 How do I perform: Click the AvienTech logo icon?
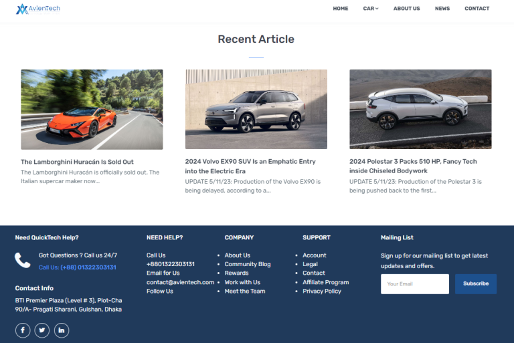pos(23,9)
